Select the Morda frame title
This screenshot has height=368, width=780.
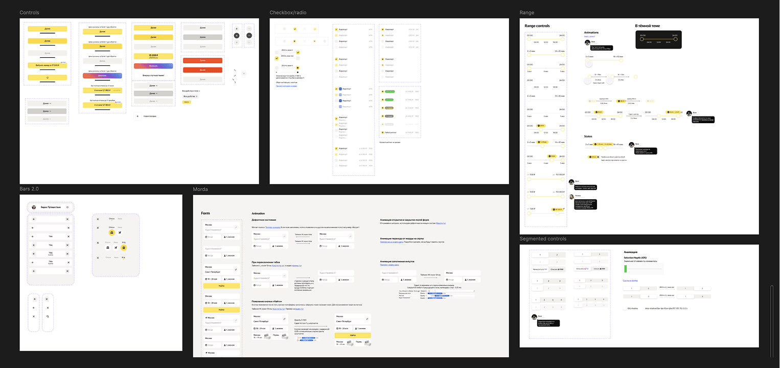click(200, 189)
